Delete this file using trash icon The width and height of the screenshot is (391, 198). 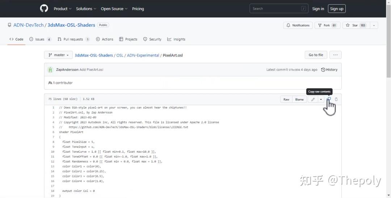tap(336, 99)
